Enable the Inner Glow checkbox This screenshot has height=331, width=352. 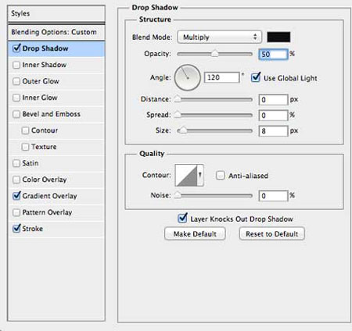coord(16,98)
